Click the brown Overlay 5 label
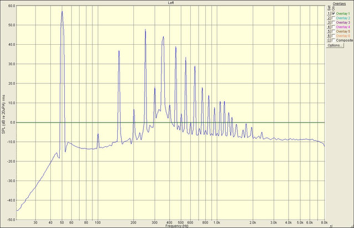 343,31
